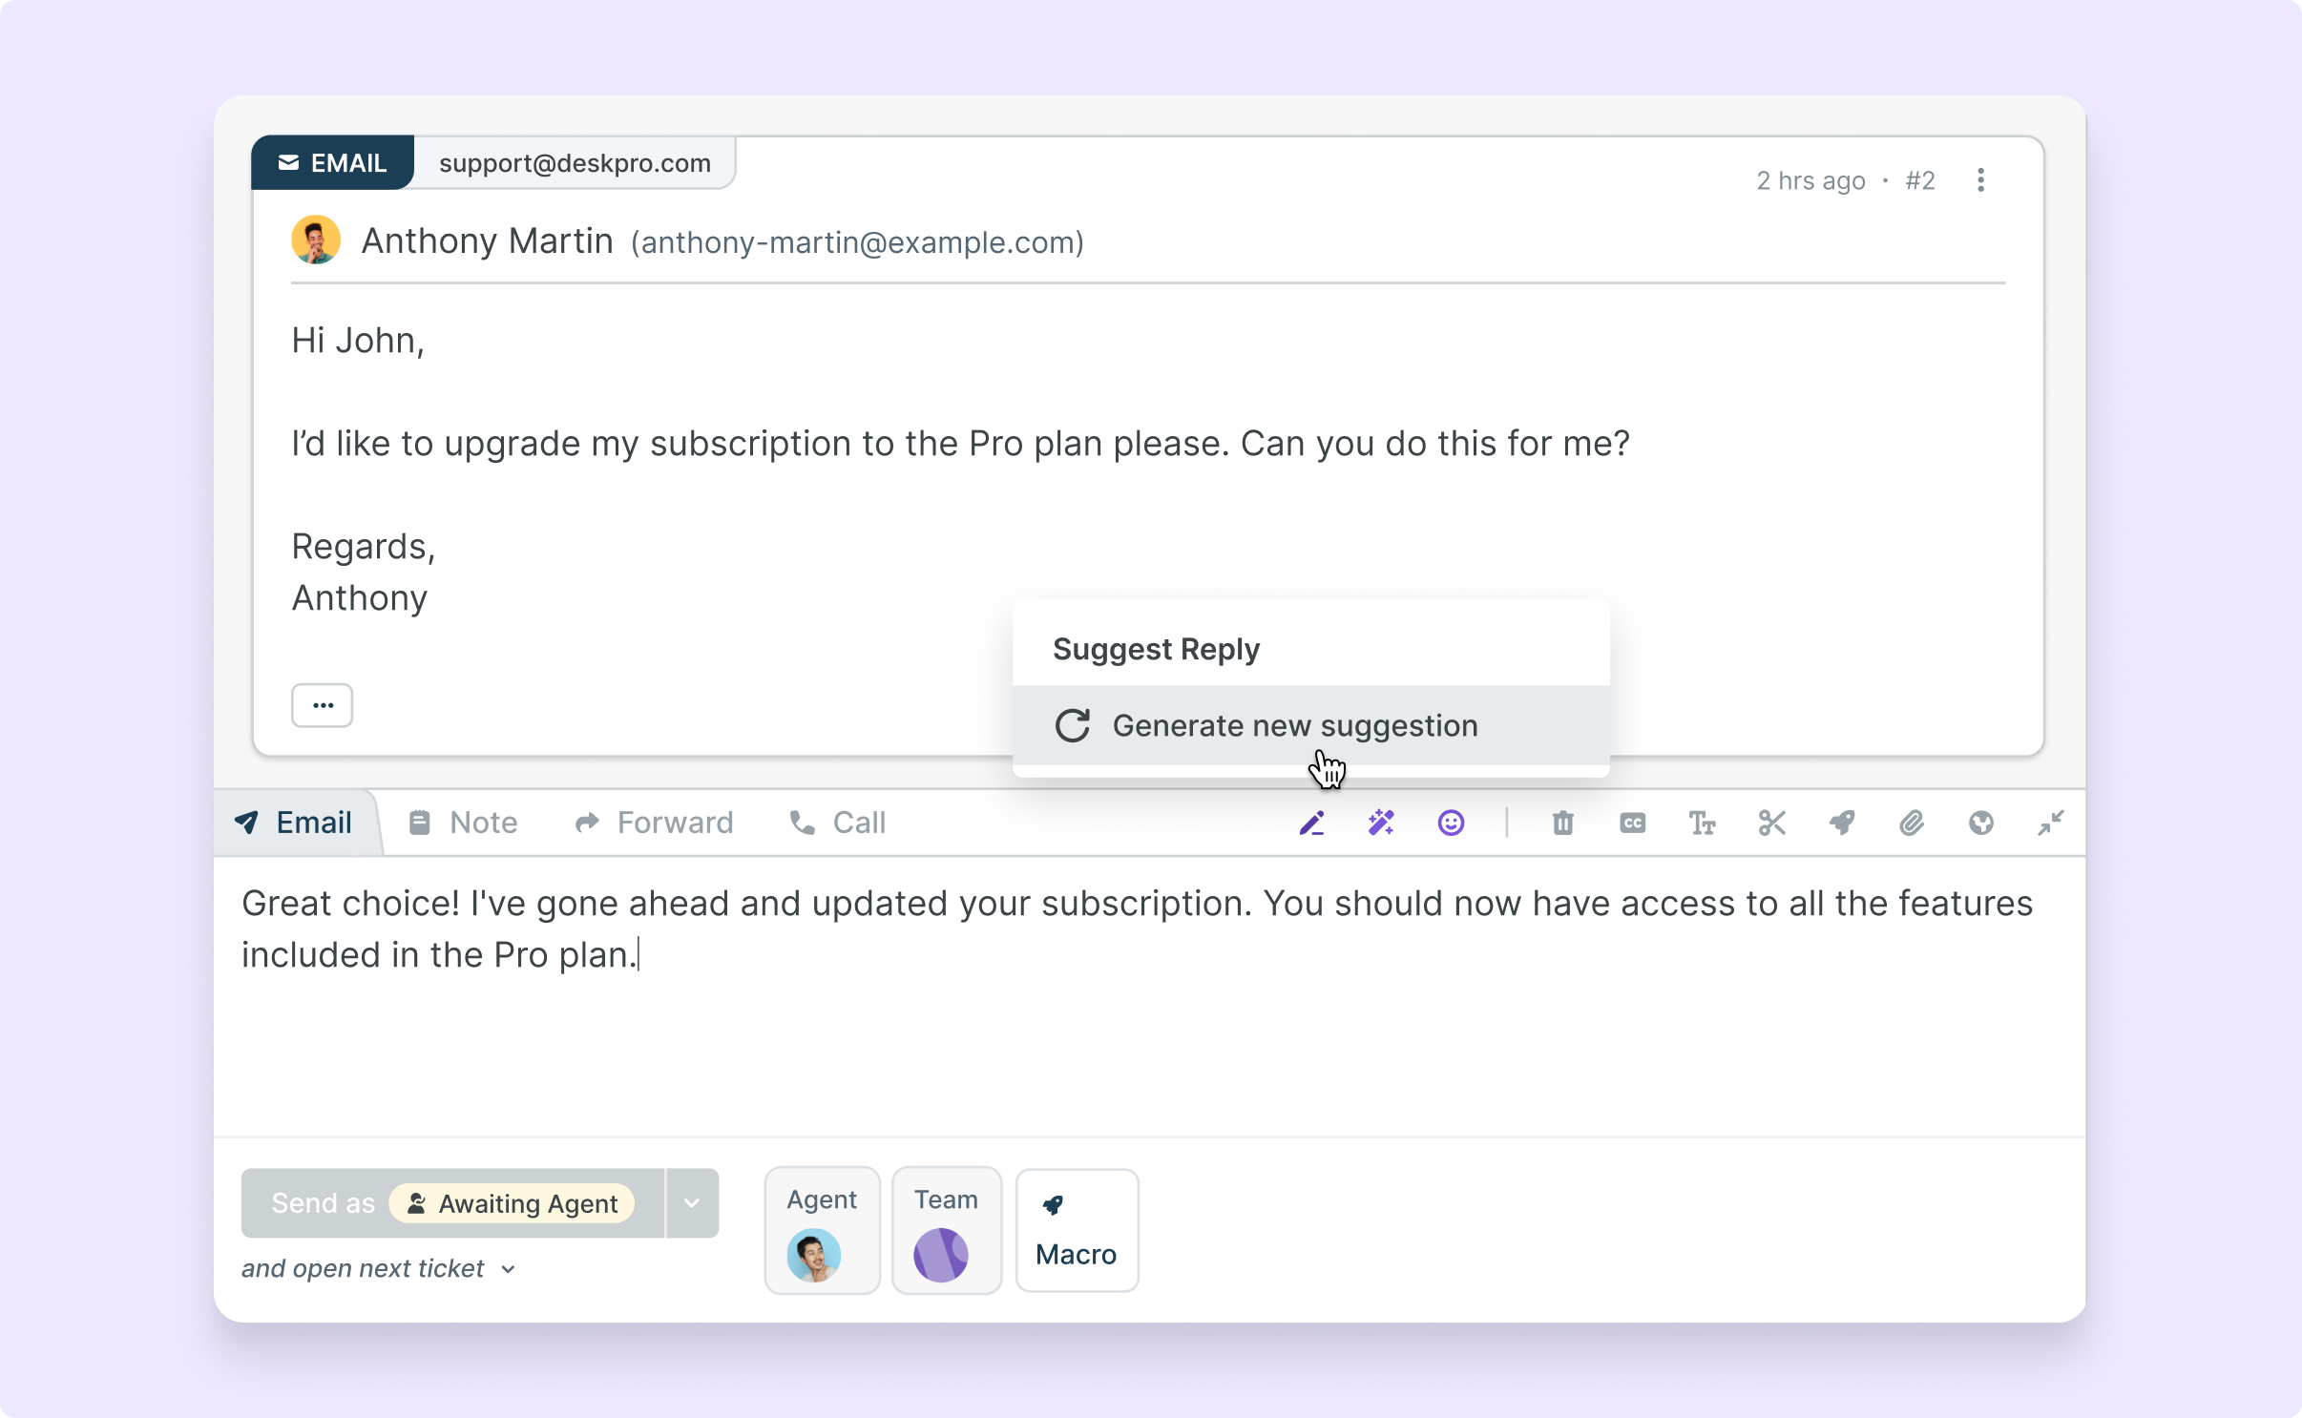
Task: Expand the Send as status dropdown arrow
Action: pos(692,1202)
